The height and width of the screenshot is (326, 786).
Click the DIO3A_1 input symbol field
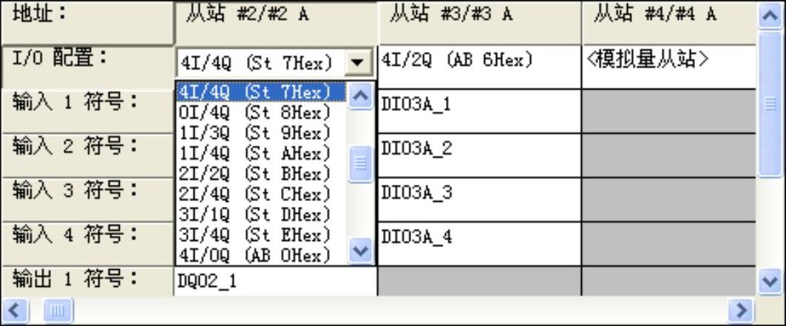click(478, 106)
